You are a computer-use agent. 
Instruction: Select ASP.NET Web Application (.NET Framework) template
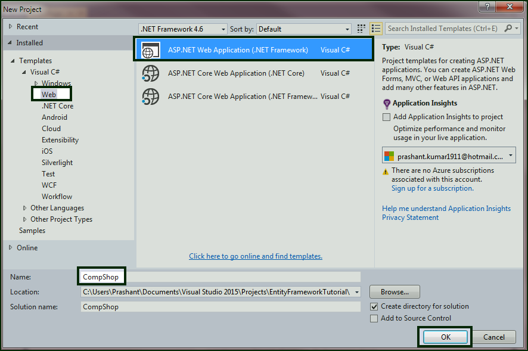click(253, 50)
